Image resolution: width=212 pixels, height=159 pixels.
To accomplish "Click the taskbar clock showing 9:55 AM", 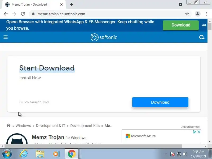I will click(198, 154).
